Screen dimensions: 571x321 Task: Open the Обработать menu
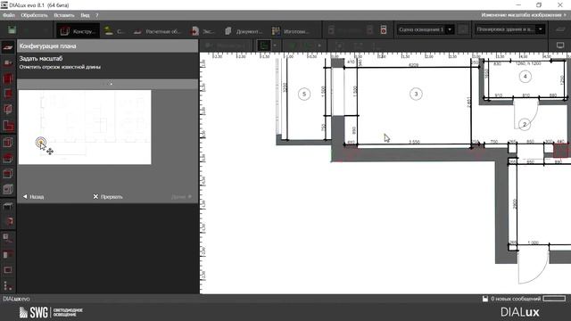coord(34,15)
